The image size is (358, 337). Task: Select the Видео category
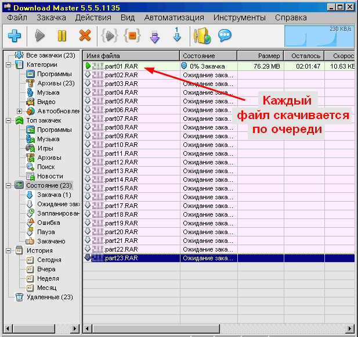point(46,102)
